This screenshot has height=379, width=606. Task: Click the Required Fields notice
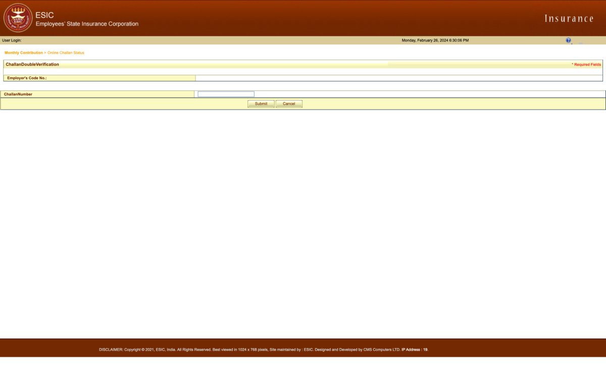tap(586, 65)
